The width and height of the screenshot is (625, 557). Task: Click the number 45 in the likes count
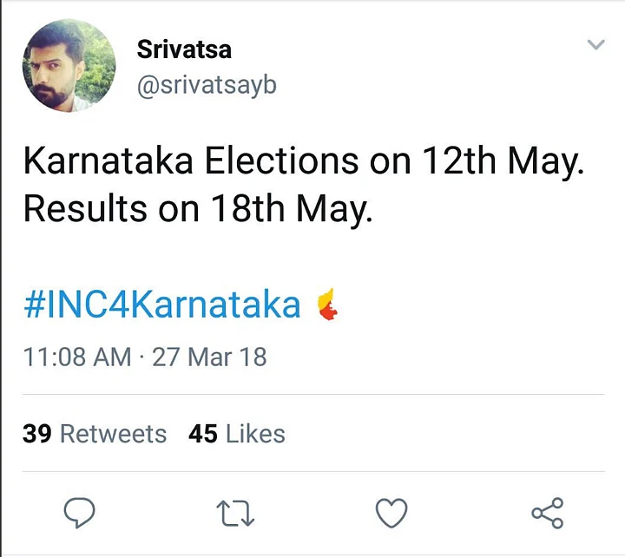203,433
